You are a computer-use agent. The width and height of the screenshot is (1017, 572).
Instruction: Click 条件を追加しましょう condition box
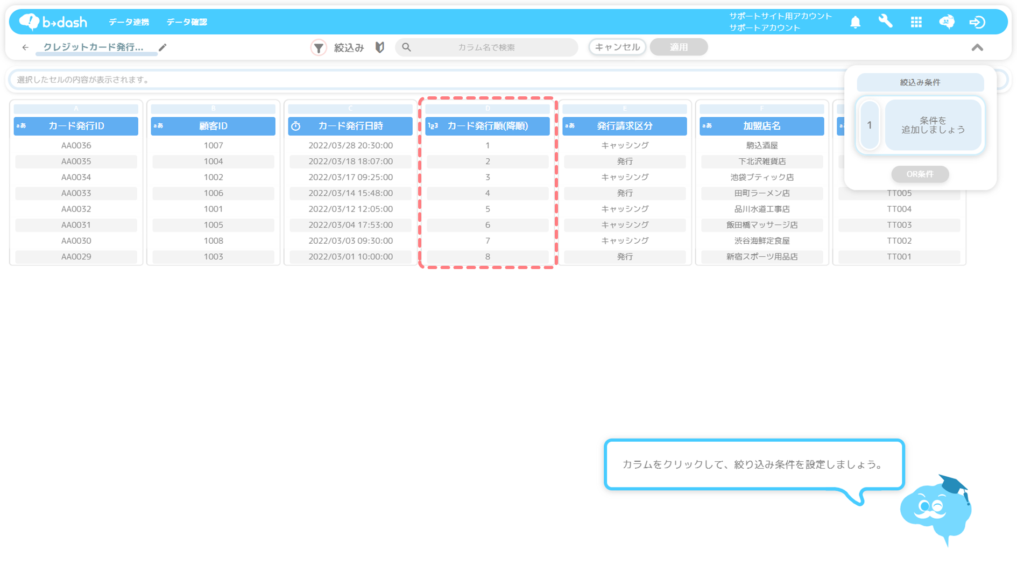point(934,125)
